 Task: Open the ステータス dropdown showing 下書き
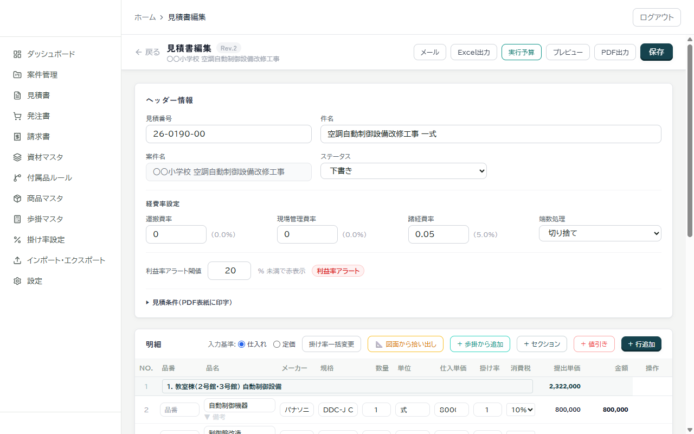point(403,171)
